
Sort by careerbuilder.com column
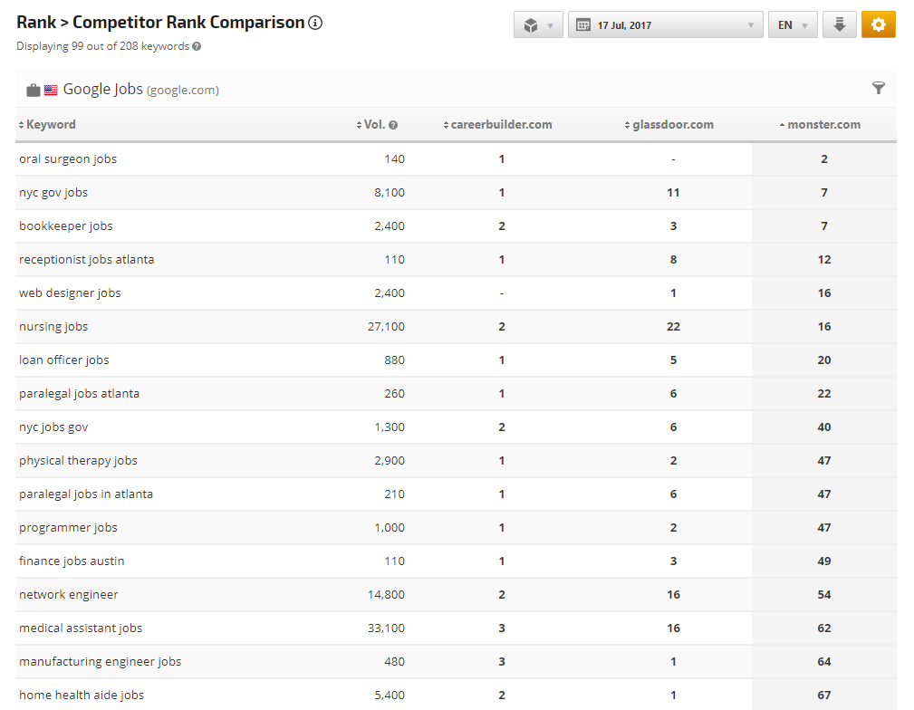point(501,125)
